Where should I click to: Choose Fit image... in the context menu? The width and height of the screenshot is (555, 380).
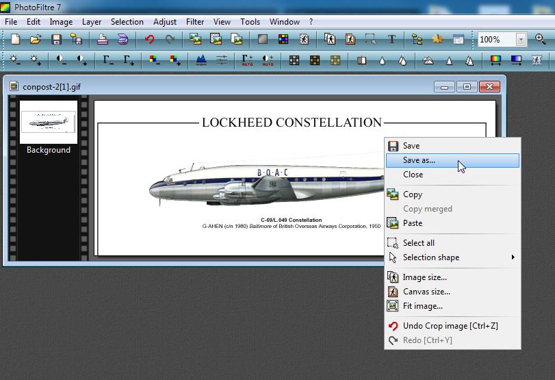[x=452, y=306]
